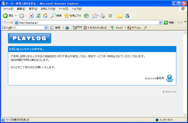Click the IE page icon in title bar

point(3,4)
